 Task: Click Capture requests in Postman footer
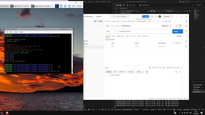pos(162,99)
